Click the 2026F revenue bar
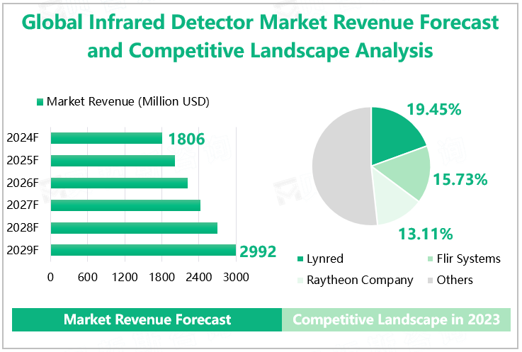The image size is (522, 352). [x=119, y=183]
